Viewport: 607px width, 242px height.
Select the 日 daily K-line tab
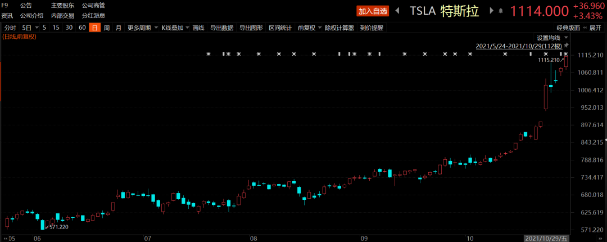coord(94,28)
